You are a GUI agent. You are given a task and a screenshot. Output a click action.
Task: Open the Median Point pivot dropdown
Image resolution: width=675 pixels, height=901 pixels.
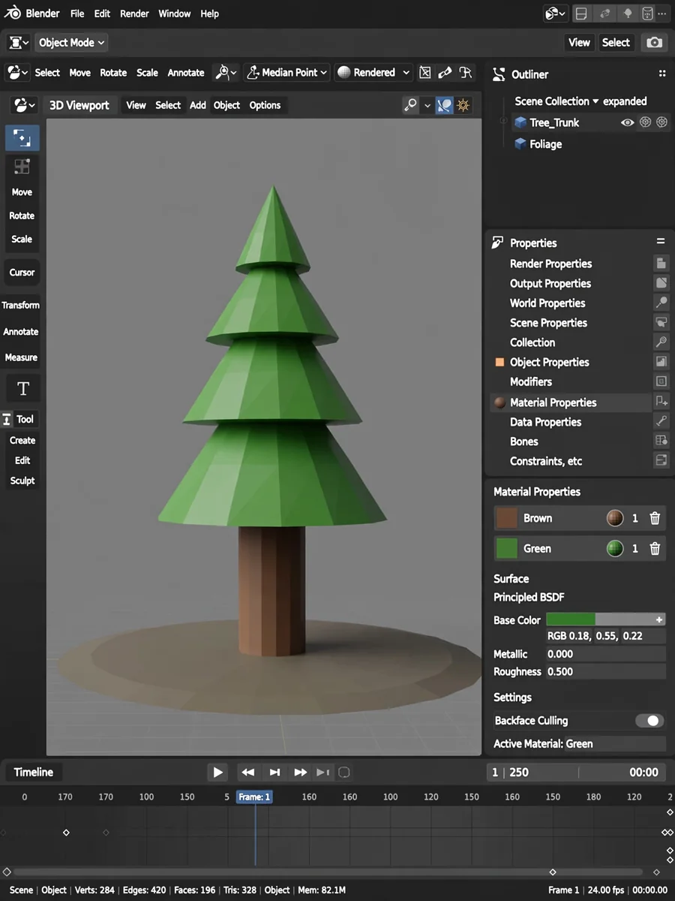point(288,73)
